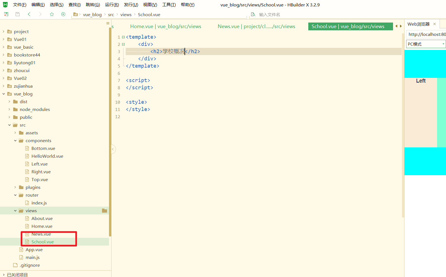Click the School.vue breadcrumb segment
Viewport: 446px width, 277px height.
(149, 14)
